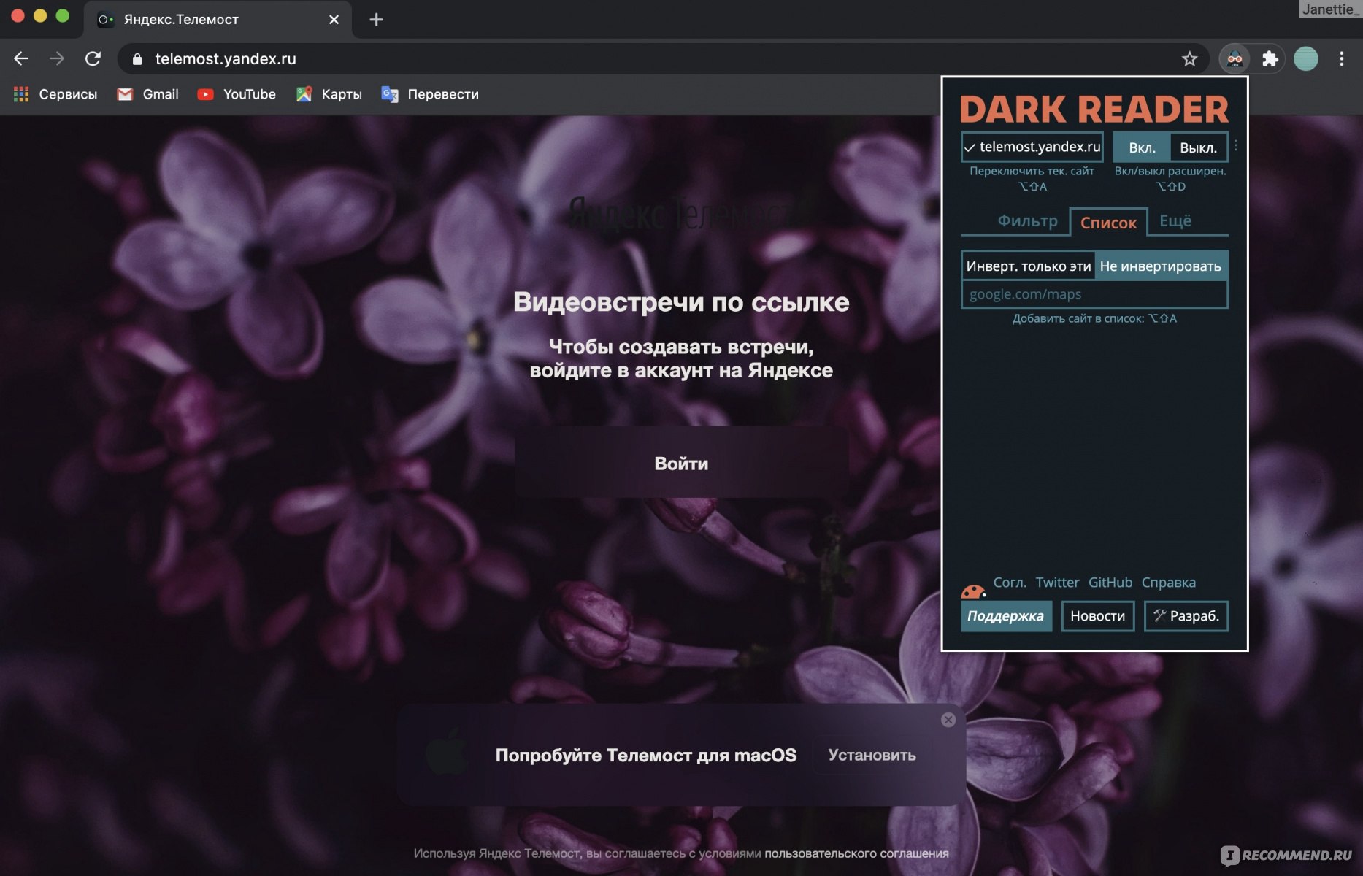This screenshot has width=1363, height=876.
Task: Click the Apple logo in banner
Action: (447, 752)
